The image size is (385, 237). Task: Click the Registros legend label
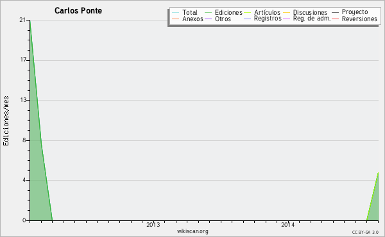pyautogui.click(x=268, y=19)
